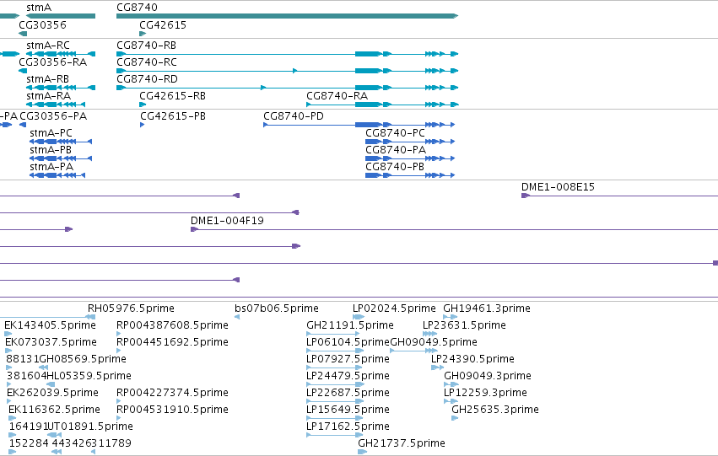Viewport: 718px width, 456px height.
Task: Select the CG8740-RA transcript
Action: pos(382,105)
